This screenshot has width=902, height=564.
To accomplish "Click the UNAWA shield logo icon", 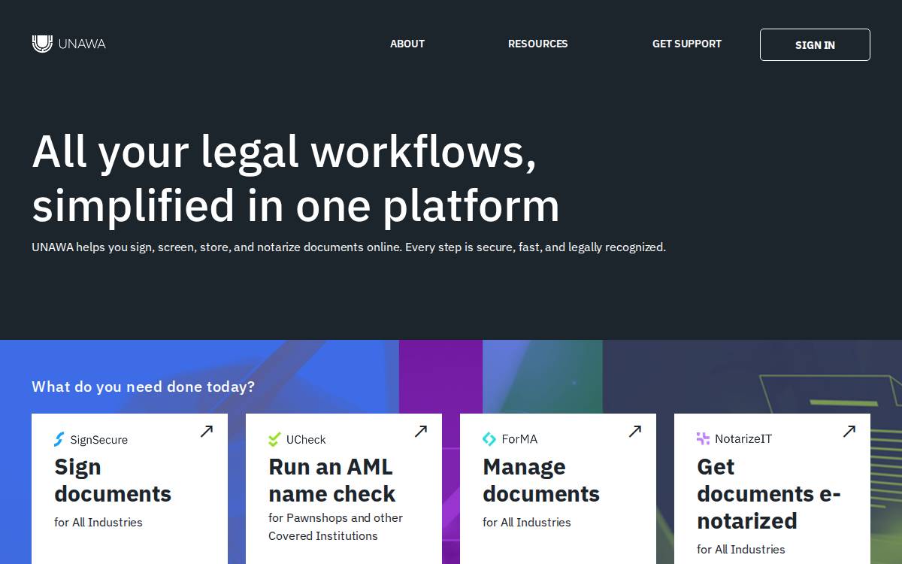I will pos(42,44).
